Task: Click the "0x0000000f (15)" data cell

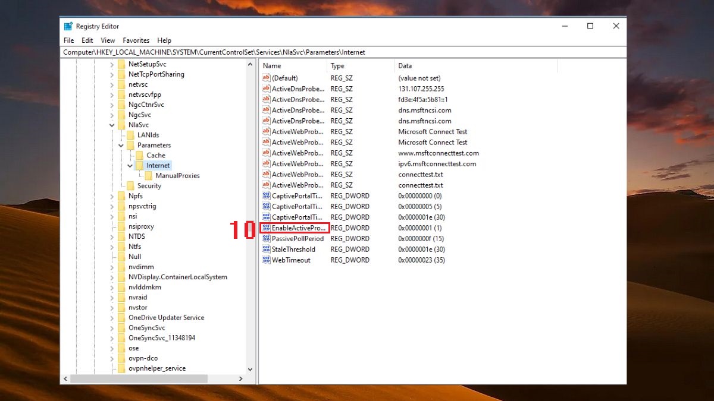Action: [422, 238]
